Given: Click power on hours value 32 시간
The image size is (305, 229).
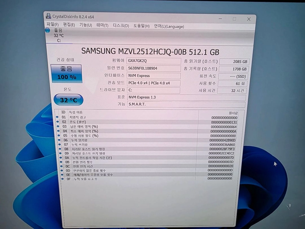Looking at the screenshot, I should (232, 91).
